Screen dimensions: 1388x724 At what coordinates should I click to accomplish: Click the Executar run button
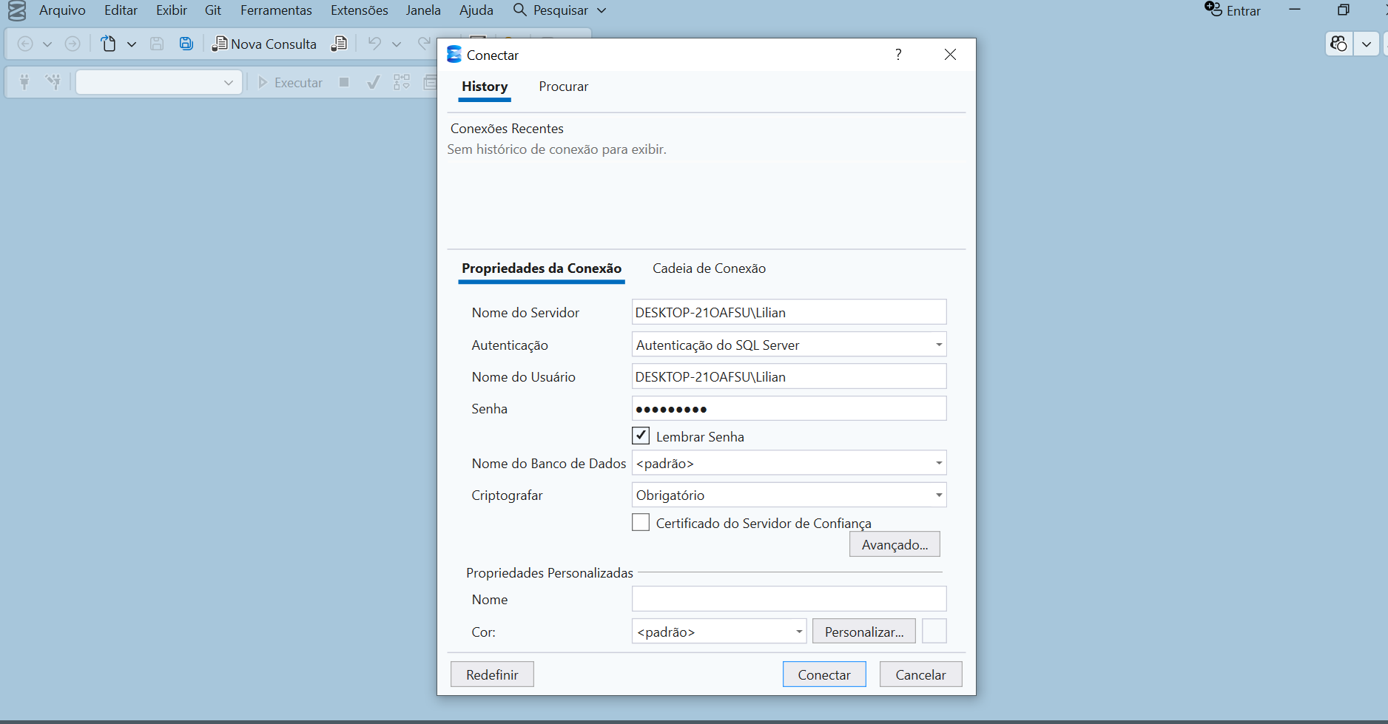[x=290, y=82]
